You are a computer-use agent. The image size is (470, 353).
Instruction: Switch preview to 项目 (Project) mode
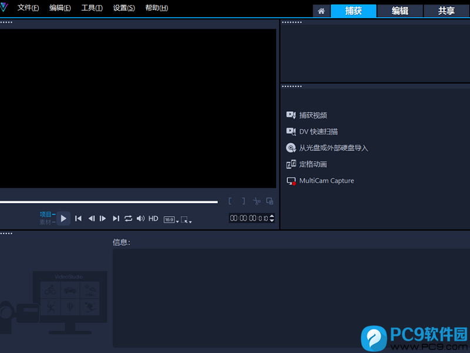47,214
